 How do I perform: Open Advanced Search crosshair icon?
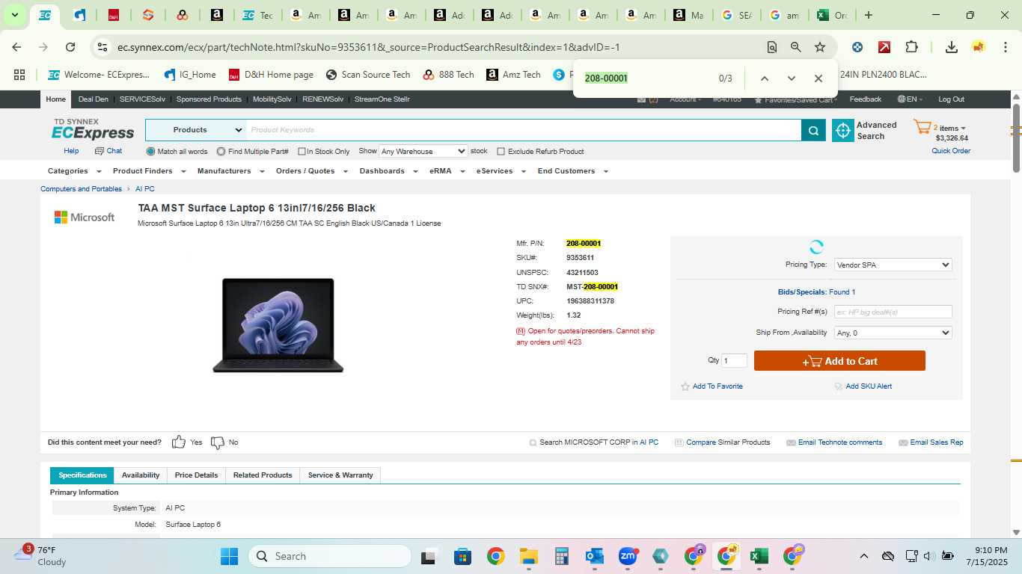(x=843, y=130)
